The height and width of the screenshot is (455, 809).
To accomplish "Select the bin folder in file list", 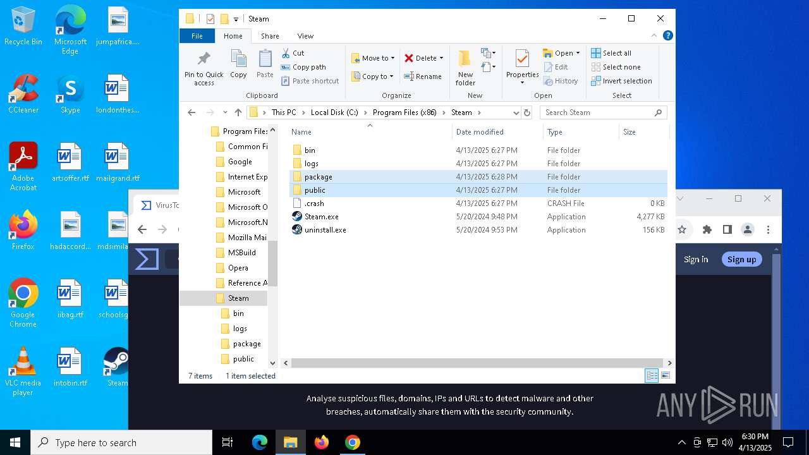I will point(478,150).
